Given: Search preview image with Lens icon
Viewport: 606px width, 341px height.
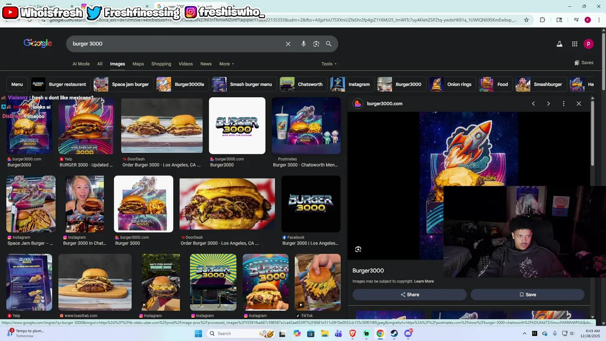Looking at the screenshot, I should coord(358,249).
